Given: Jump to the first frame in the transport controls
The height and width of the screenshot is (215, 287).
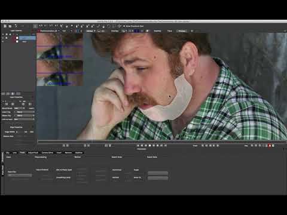Looking at the screenshot, I should [138, 146].
